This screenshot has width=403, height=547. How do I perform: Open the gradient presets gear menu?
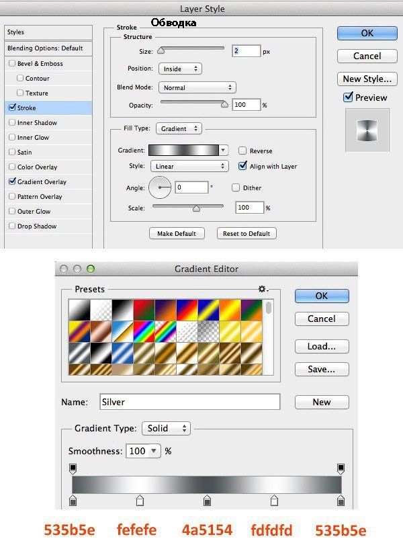pos(263,289)
